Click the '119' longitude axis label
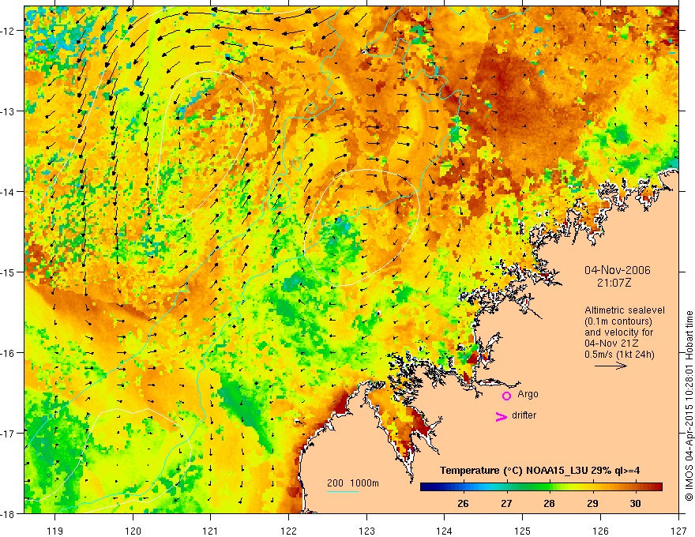The width and height of the screenshot is (695, 537). pos(55,531)
